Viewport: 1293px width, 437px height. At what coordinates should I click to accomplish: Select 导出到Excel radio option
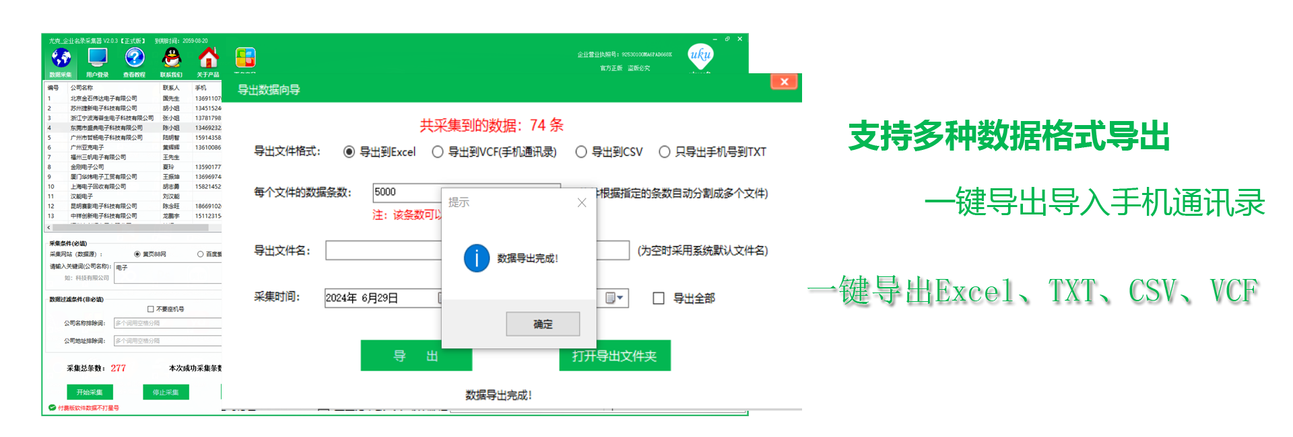(x=349, y=152)
